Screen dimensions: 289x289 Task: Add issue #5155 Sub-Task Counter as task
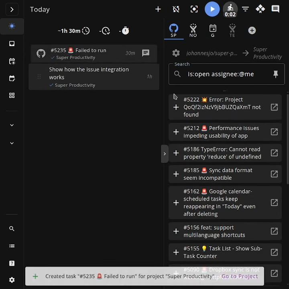pos(176,252)
